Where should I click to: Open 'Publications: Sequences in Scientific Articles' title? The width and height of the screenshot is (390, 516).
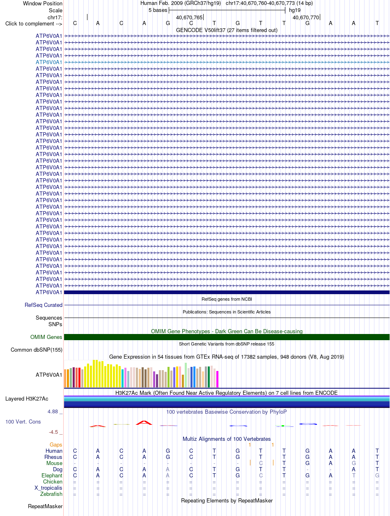(227, 312)
